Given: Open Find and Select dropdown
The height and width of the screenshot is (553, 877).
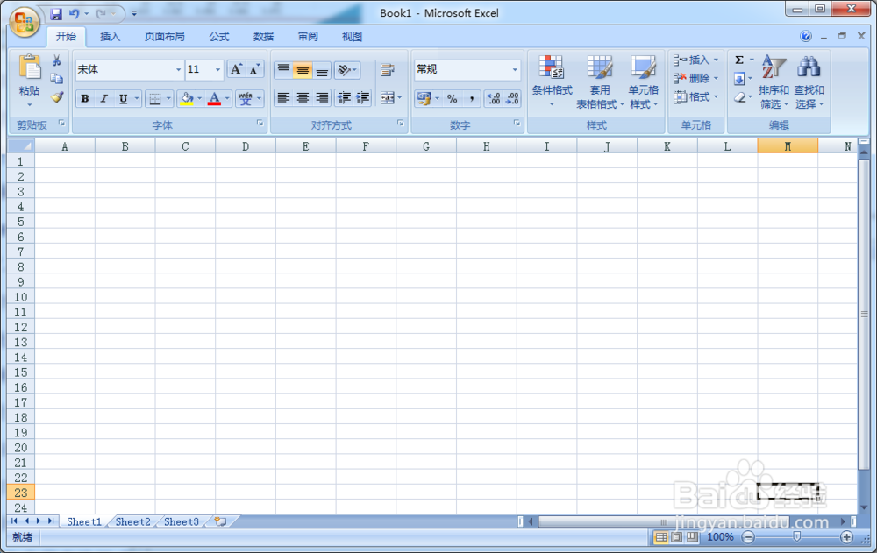Looking at the screenshot, I should click(x=809, y=82).
